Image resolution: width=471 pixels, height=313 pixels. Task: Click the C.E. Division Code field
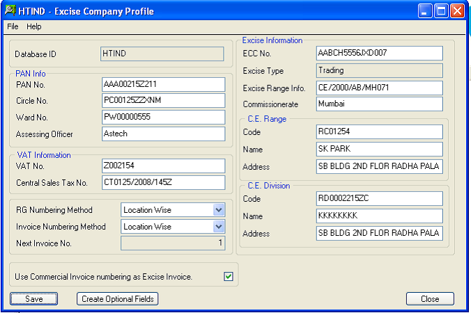pos(380,198)
